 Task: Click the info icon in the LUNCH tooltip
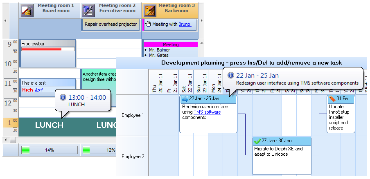pos(63,97)
